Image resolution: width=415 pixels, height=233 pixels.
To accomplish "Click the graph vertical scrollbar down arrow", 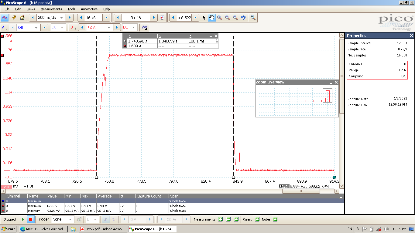I will coord(341,186).
